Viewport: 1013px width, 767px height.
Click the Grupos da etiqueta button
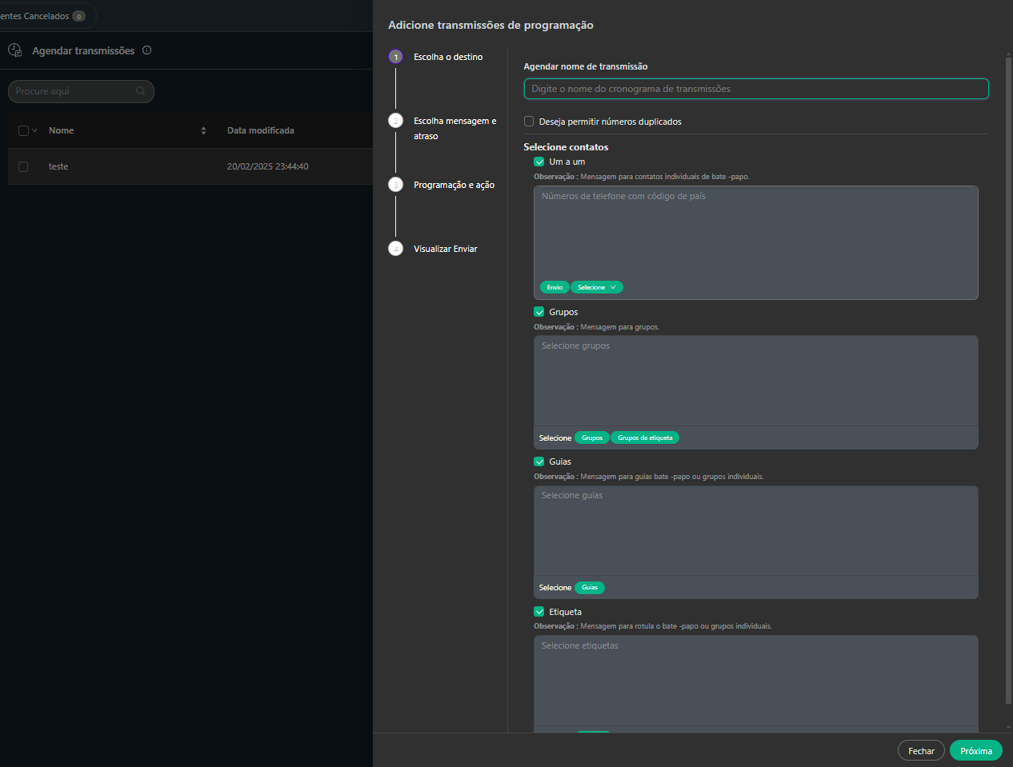[x=645, y=437]
